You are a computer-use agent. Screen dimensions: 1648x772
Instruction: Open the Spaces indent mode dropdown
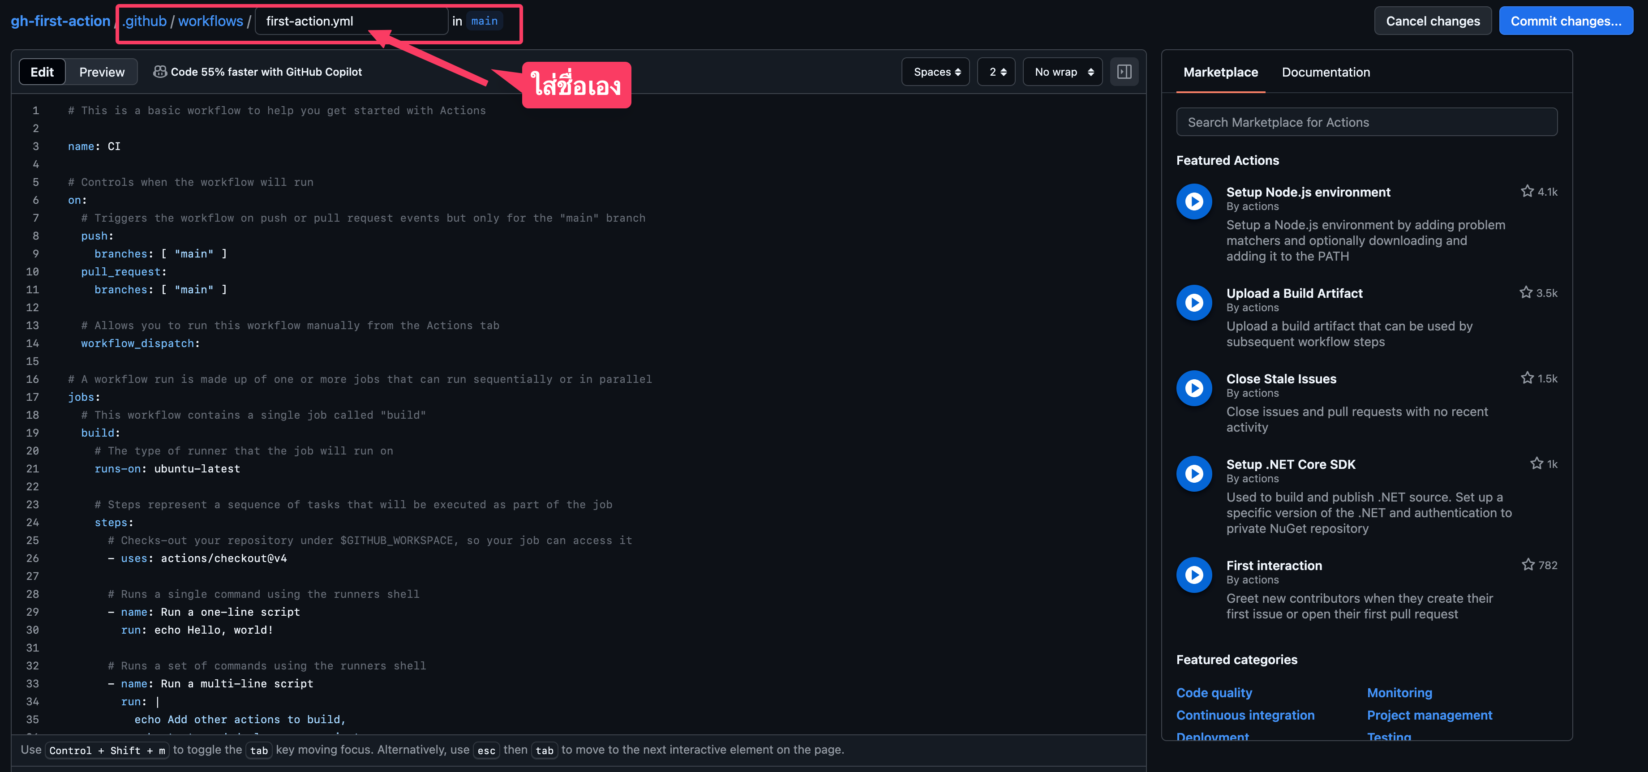[936, 72]
